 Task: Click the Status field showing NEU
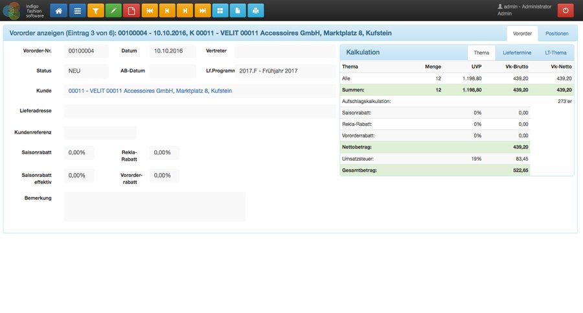86,71
